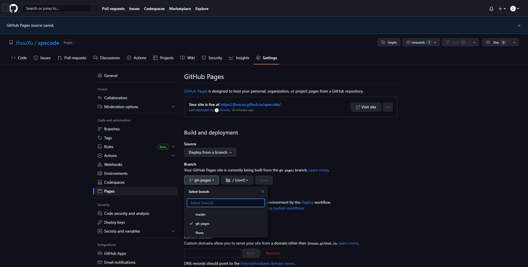Screen dimensions: 528x267
Task: Expand the sidebar Actions section chevron
Action: click(173, 156)
